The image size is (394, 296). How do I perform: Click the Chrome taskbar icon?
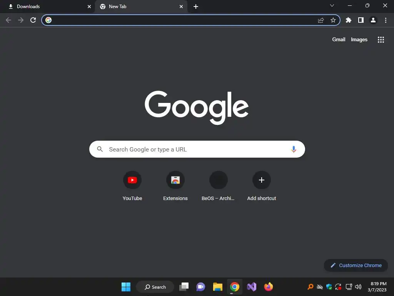pos(234,287)
